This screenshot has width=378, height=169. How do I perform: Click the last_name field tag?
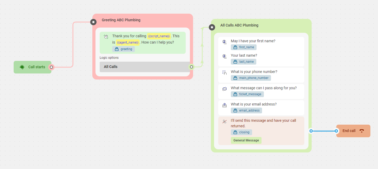[243, 62]
